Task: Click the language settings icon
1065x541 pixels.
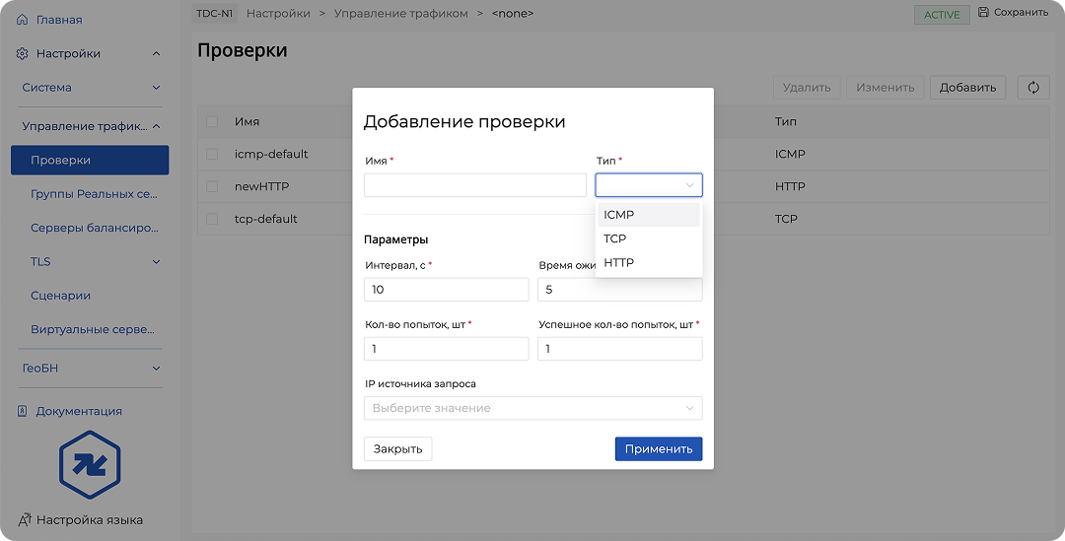Action: click(x=24, y=519)
